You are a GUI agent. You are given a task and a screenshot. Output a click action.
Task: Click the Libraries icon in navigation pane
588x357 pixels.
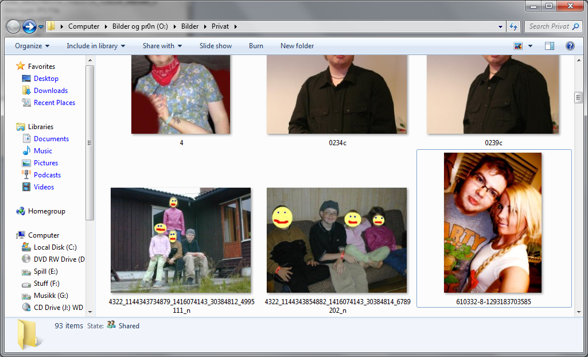click(20, 127)
